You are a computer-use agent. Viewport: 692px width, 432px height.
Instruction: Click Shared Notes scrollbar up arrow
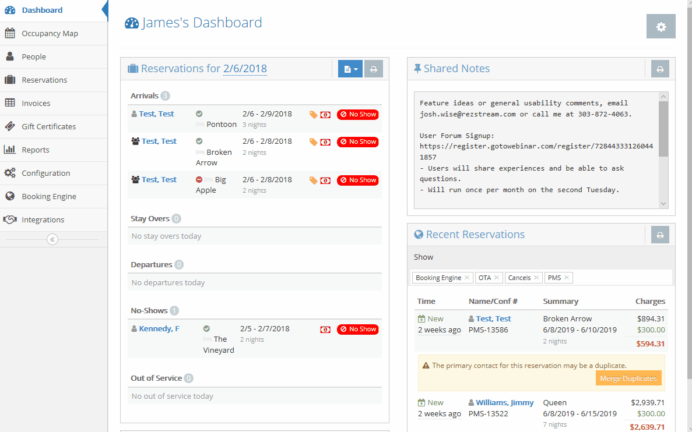pos(663,97)
